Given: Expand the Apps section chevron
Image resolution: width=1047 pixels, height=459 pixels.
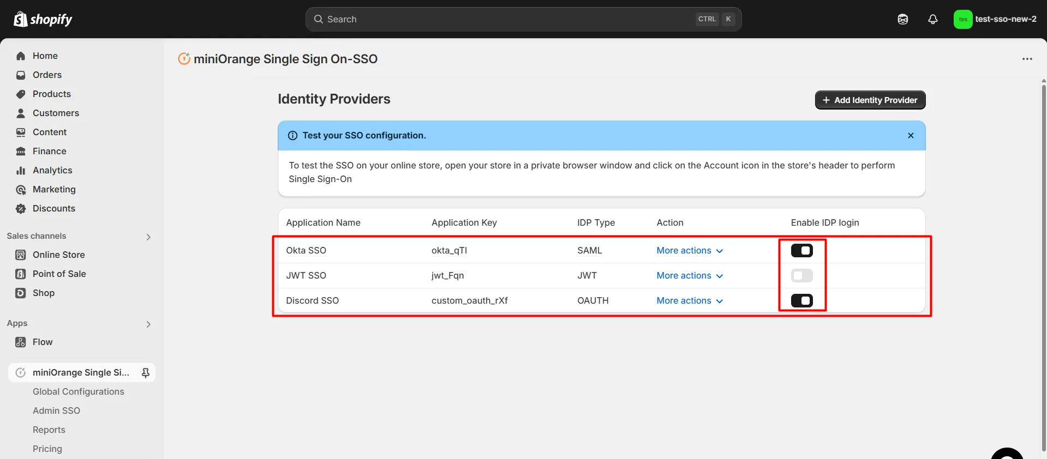Looking at the screenshot, I should coord(148,324).
